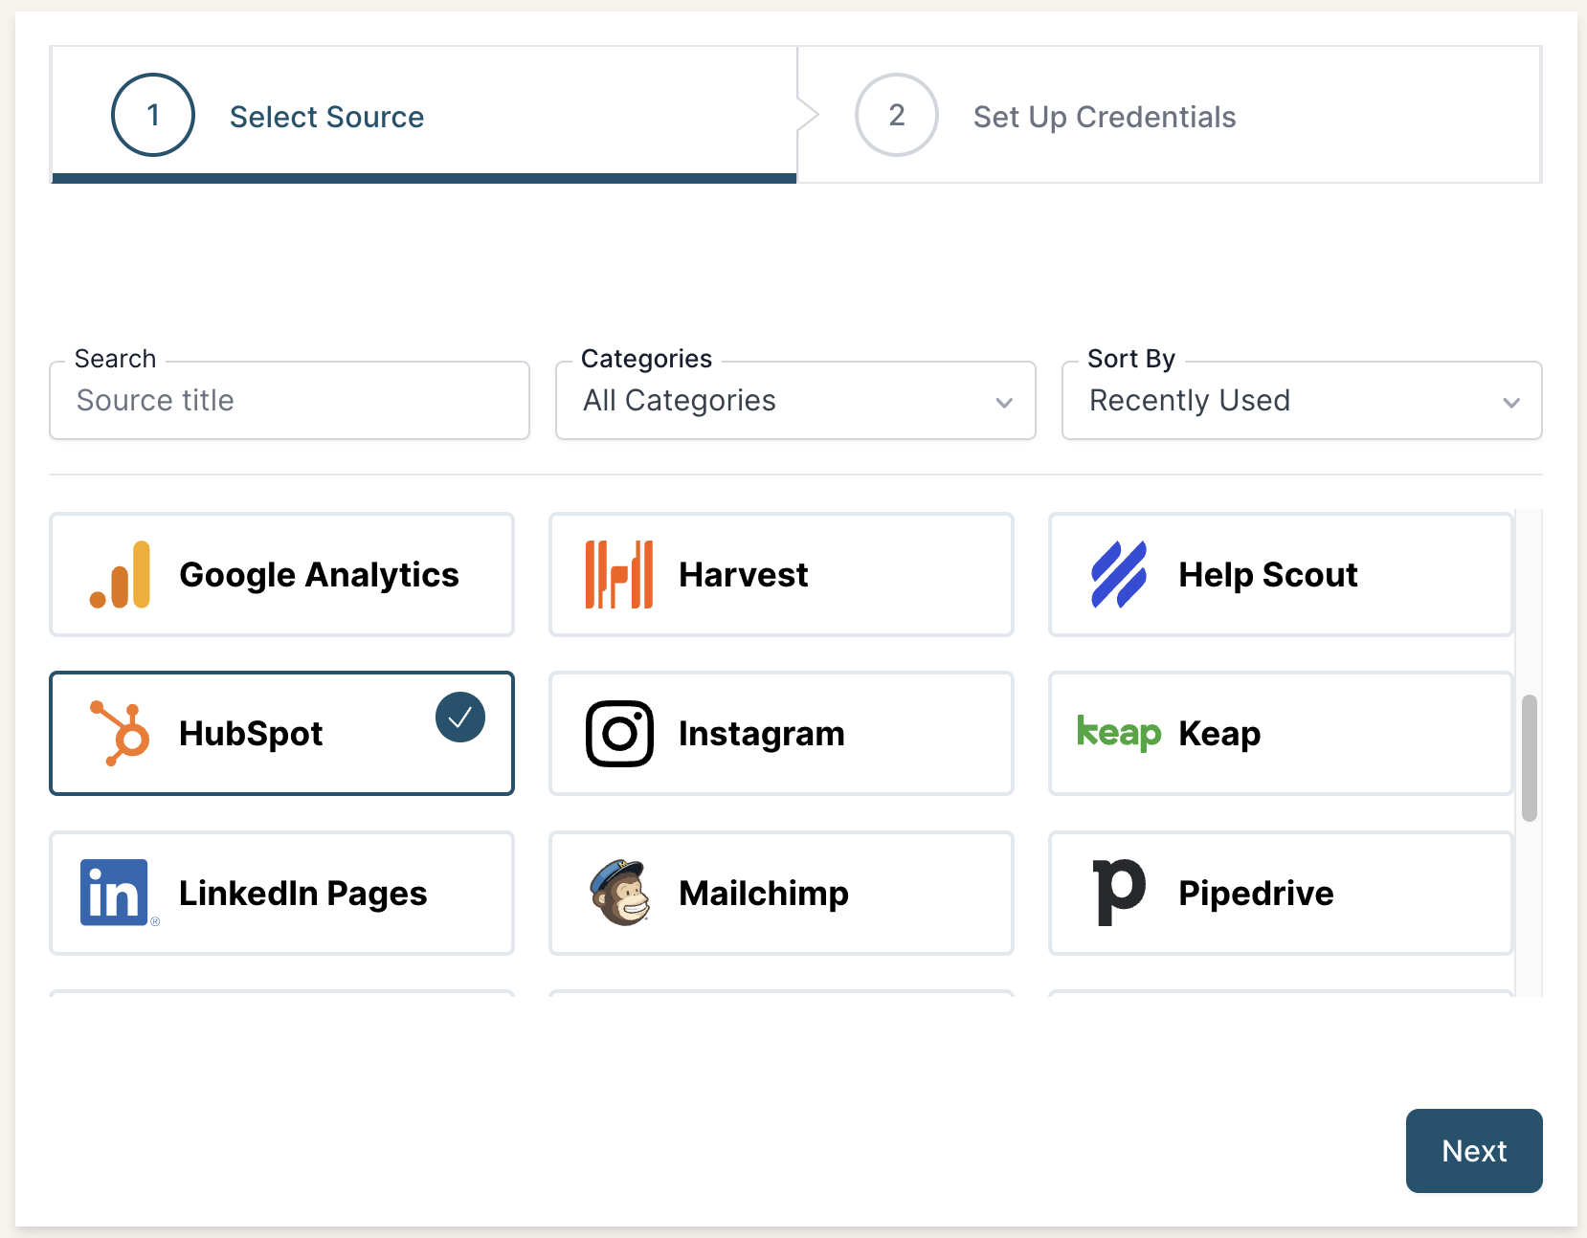Image resolution: width=1587 pixels, height=1238 pixels.
Task: Select the LinkedIn Pages icon
Action: coord(115,892)
